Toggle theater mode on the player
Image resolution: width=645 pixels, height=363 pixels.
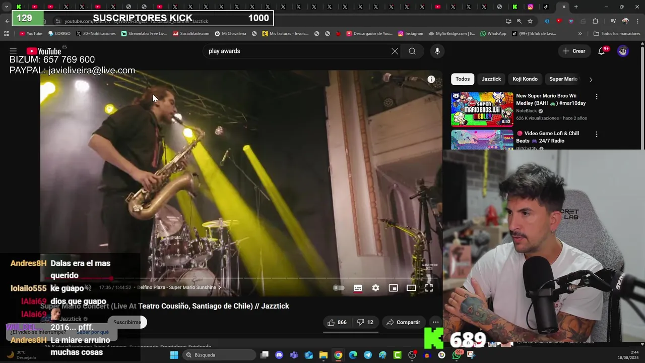411,288
